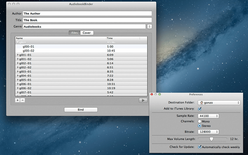Screen dimensions: 248x155
Task: Click the 5:00 time for gl00-01
Action: (x=110, y=47)
